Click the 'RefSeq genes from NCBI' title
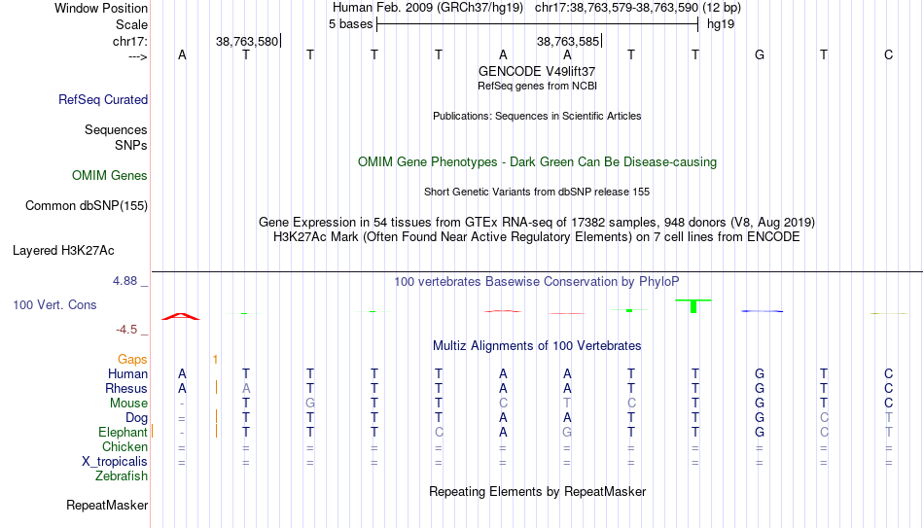Image resolution: width=924 pixels, height=528 pixels. 538,86
